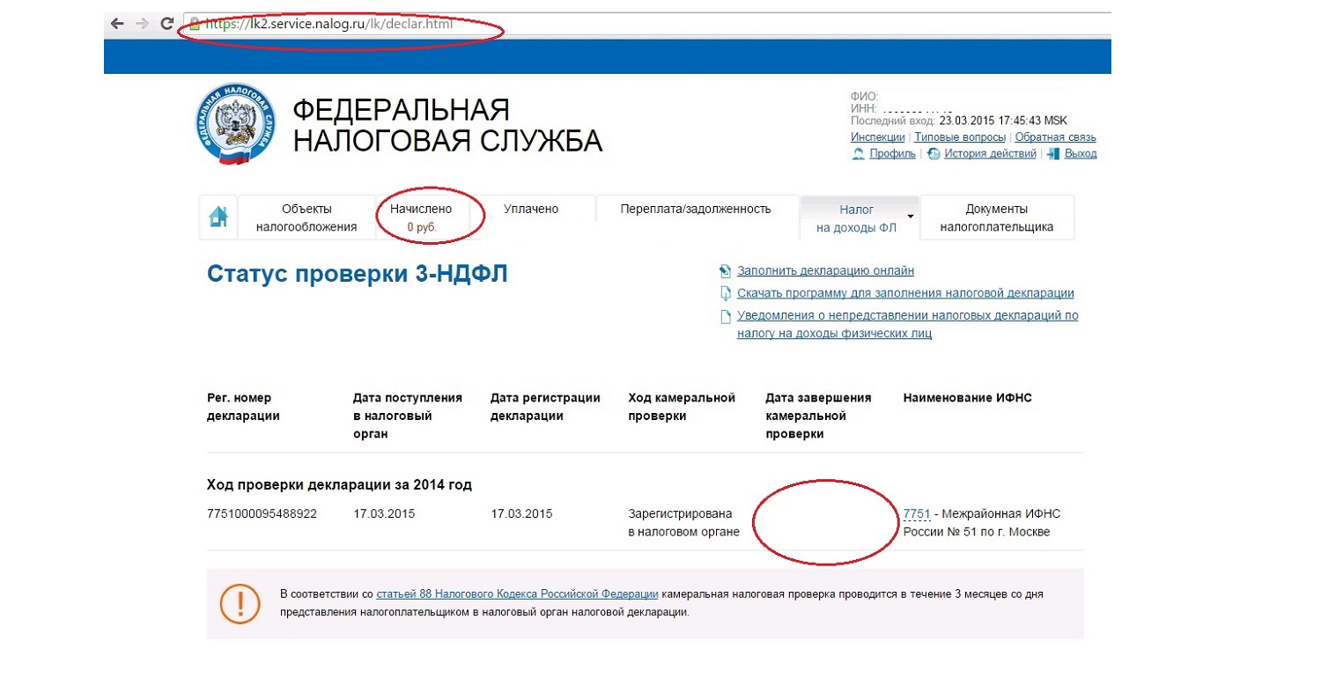Click the icon beside Заполнить декларацию онлайн
The height and width of the screenshot is (693, 1321).
click(726, 270)
